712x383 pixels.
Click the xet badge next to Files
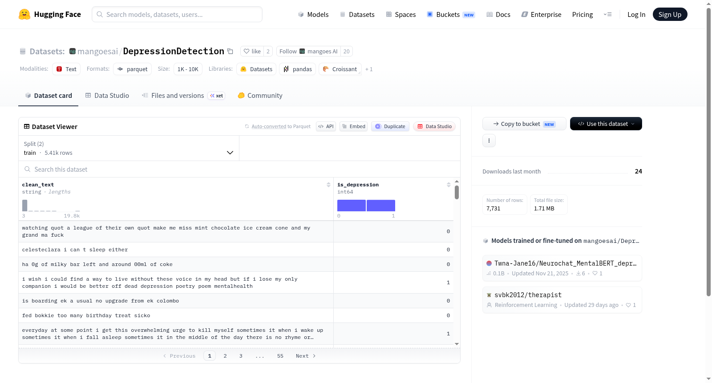(x=217, y=96)
